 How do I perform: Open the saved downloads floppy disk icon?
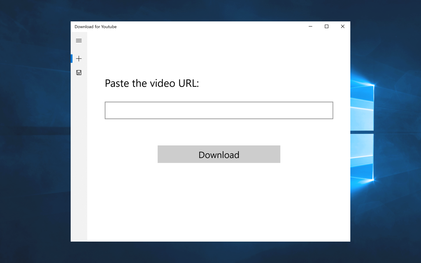click(x=79, y=72)
